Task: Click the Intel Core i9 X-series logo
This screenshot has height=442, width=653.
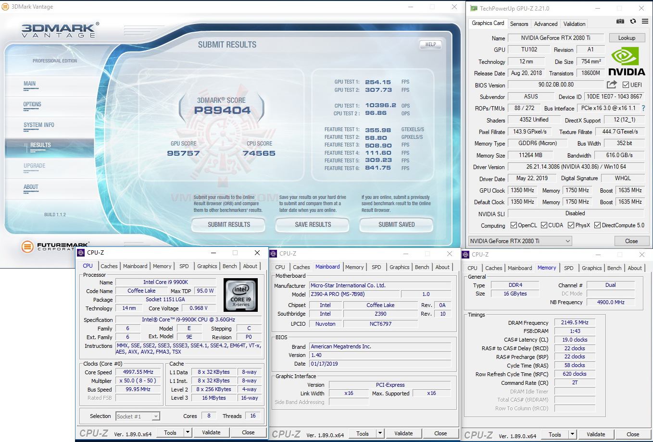Action: [240, 295]
